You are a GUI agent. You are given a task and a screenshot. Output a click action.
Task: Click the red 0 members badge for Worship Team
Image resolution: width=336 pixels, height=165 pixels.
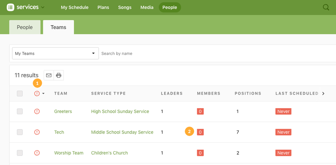200,153
